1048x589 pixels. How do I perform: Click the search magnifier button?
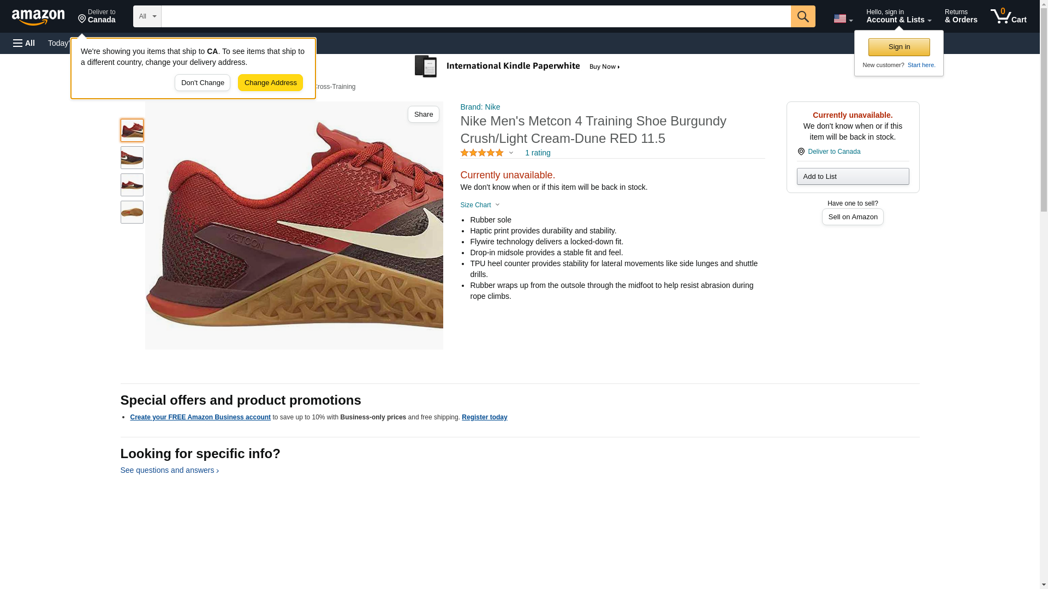click(x=802, y=16)
